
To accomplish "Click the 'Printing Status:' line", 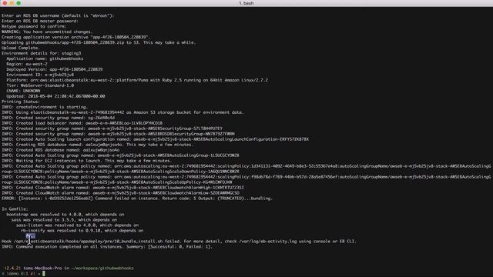I will 21,102.
